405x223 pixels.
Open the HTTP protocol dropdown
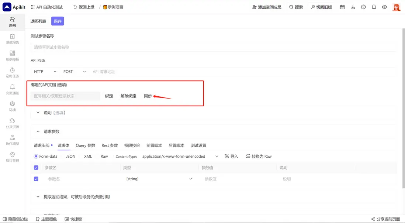(45, 72)
